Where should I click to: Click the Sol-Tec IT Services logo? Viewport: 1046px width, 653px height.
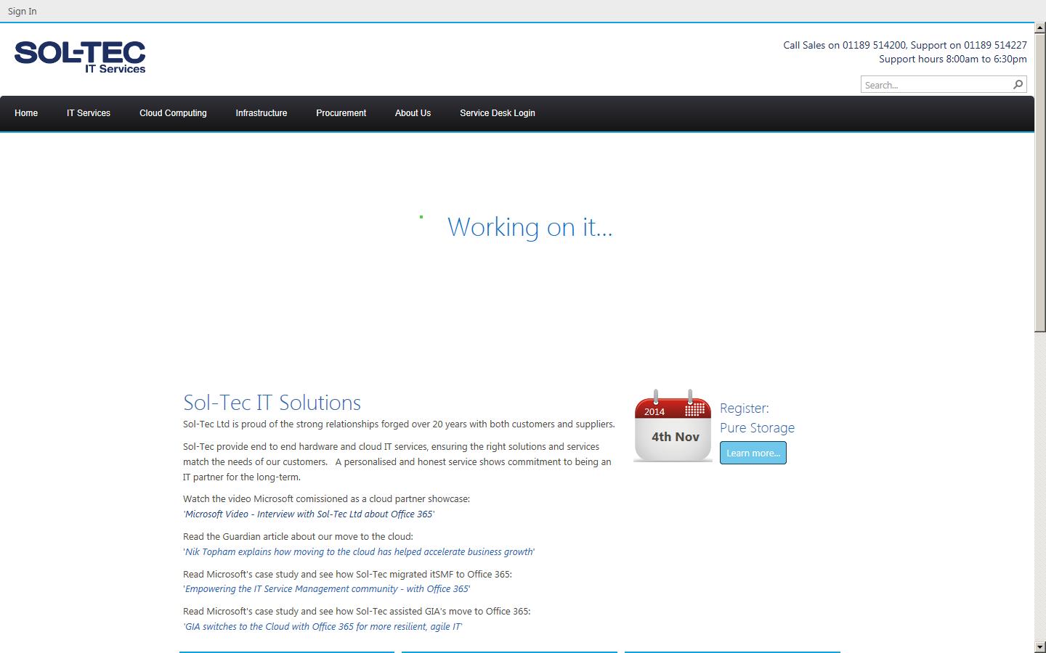click(x=79, y=58)
